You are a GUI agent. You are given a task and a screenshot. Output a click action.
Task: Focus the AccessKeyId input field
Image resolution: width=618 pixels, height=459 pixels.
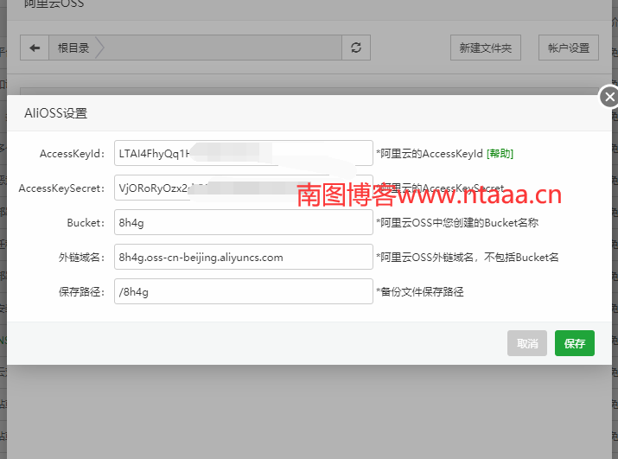pyautogui.click(x=242, y=153)
